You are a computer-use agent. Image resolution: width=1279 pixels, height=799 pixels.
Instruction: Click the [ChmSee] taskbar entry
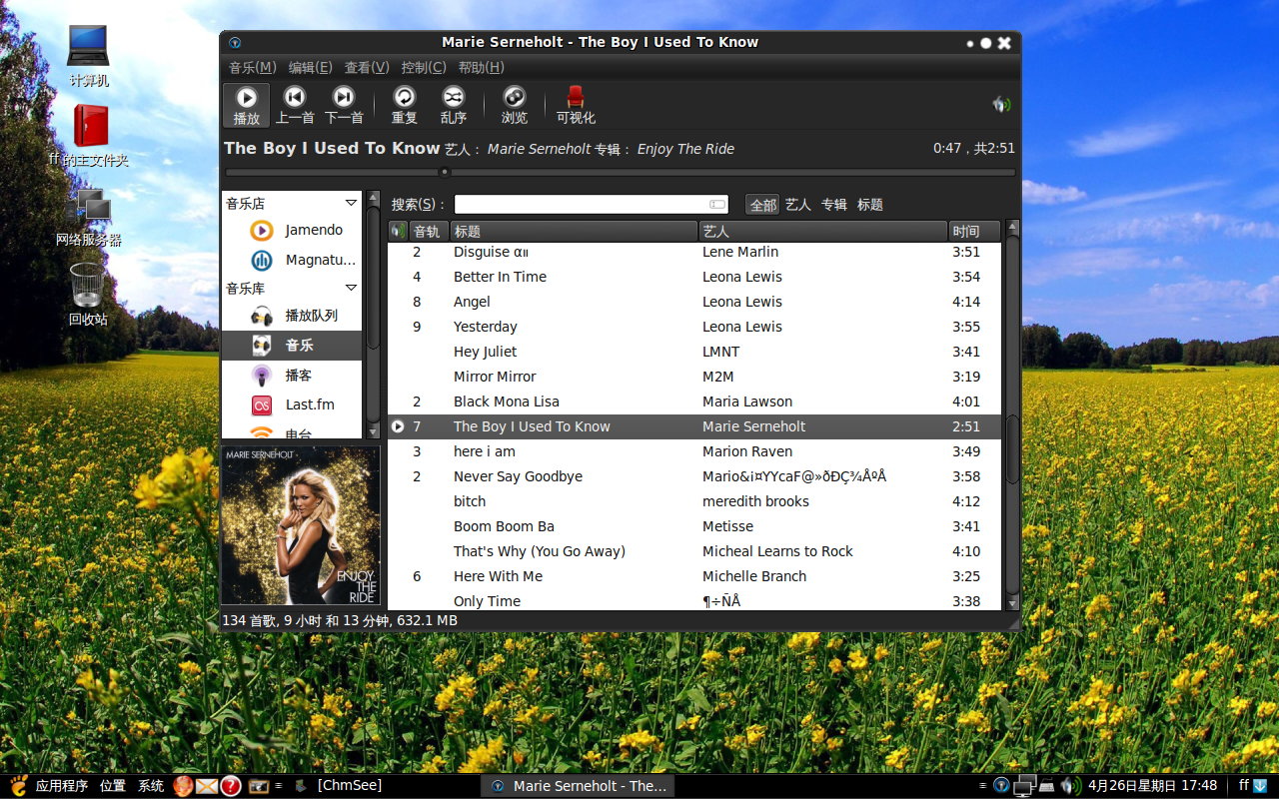click(339, 786)
